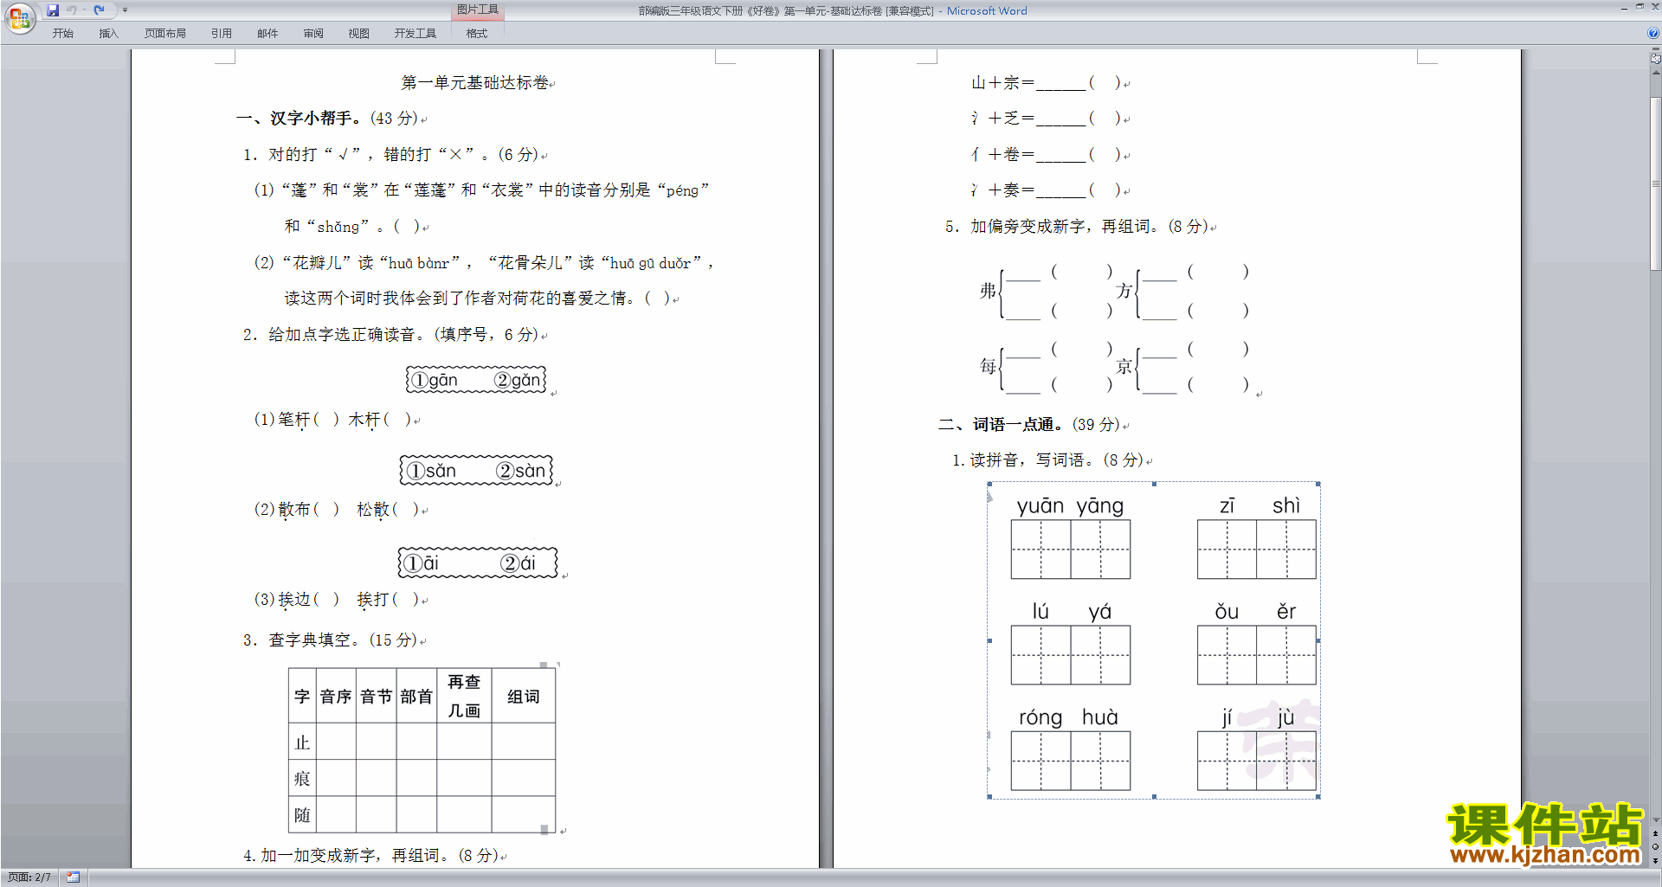Click the split handle above the ruler icon
The image size is (1662, 887).
pyautogui.click(x=1655, y=49)
